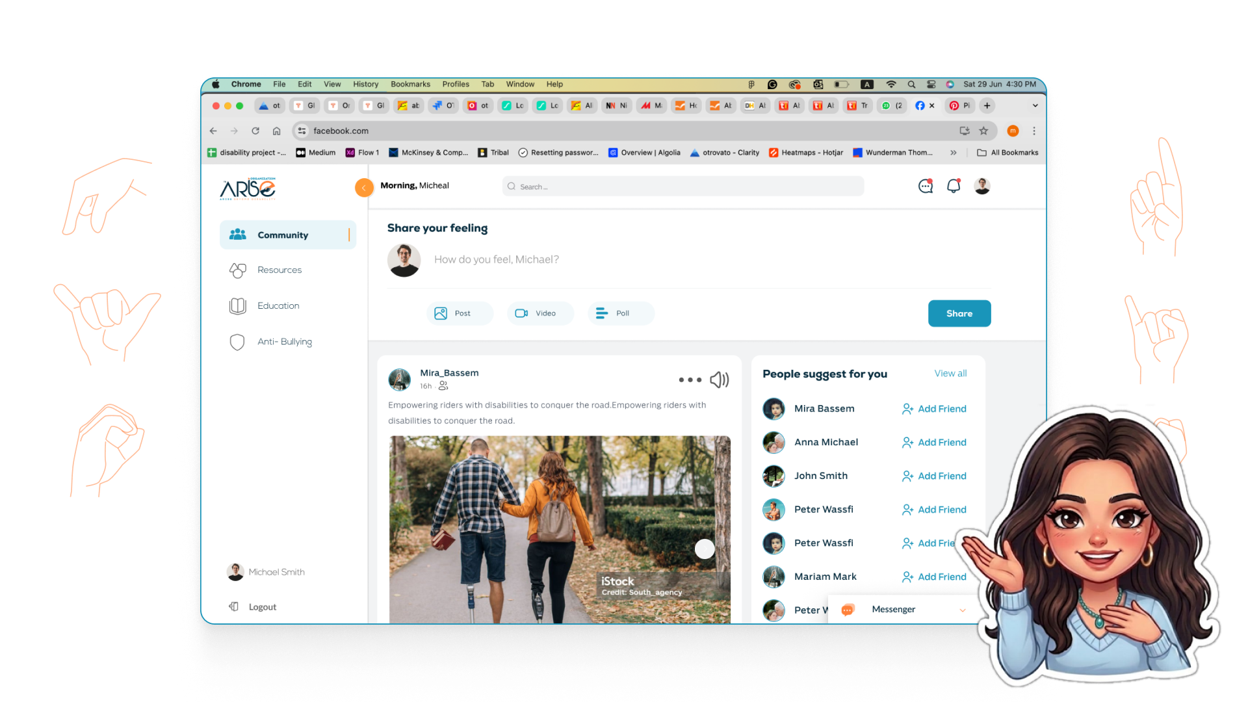Click the Community people icon
Image resolution: width=1248 pixels, height=702 pixels.
click(238, 234)
